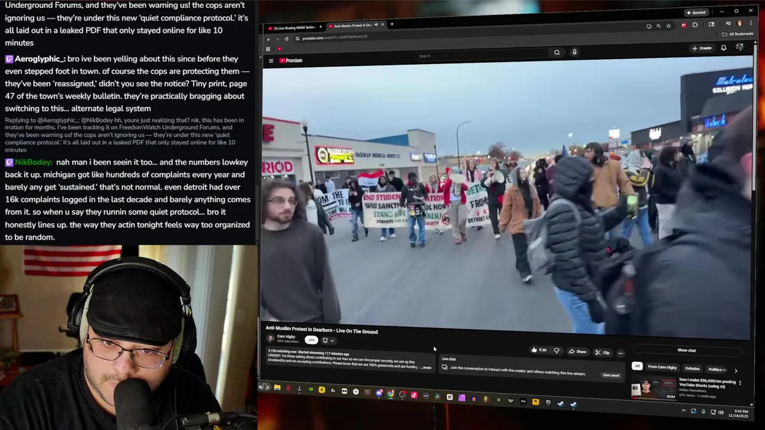Image resolution: width=765 pixels, height=430 pixels.
Task: Select the Anti-Muslim Protest in Dearborn tab
Action: tap(356, 26)
